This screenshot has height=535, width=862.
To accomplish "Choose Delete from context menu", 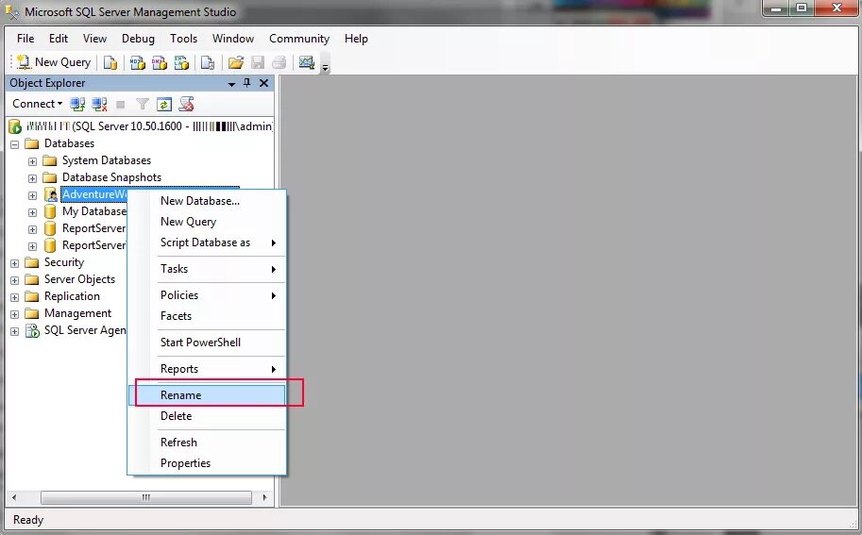I will 207,416.
